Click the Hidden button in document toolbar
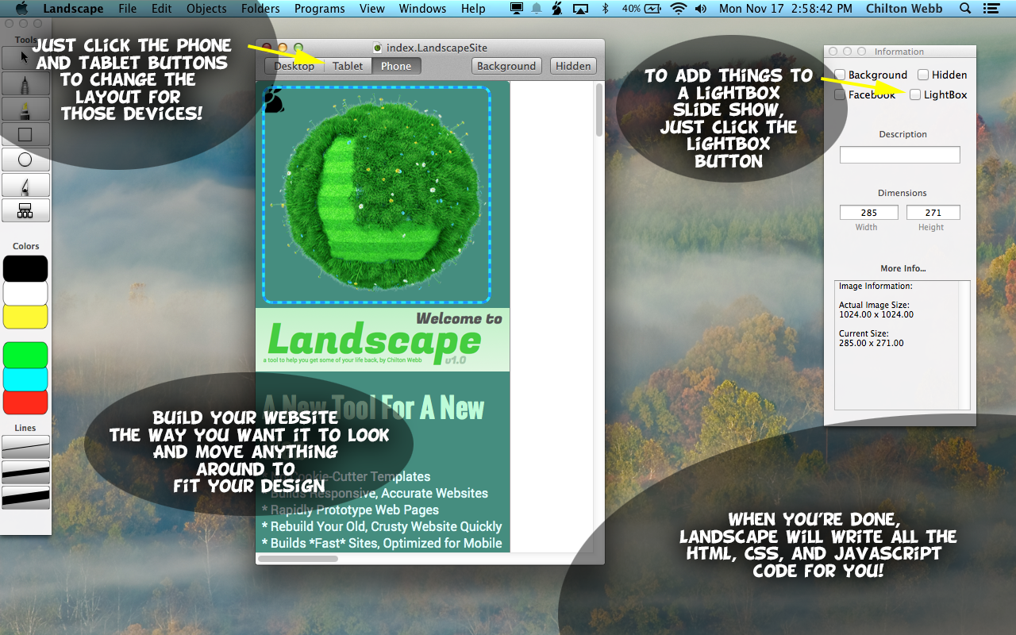Screen dimensions: 1016x635 (573, 66)
